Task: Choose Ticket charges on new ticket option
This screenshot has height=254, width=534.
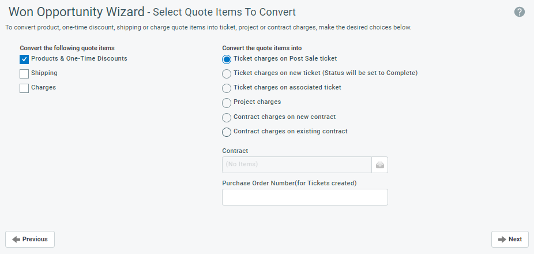Action: (227, 74)
